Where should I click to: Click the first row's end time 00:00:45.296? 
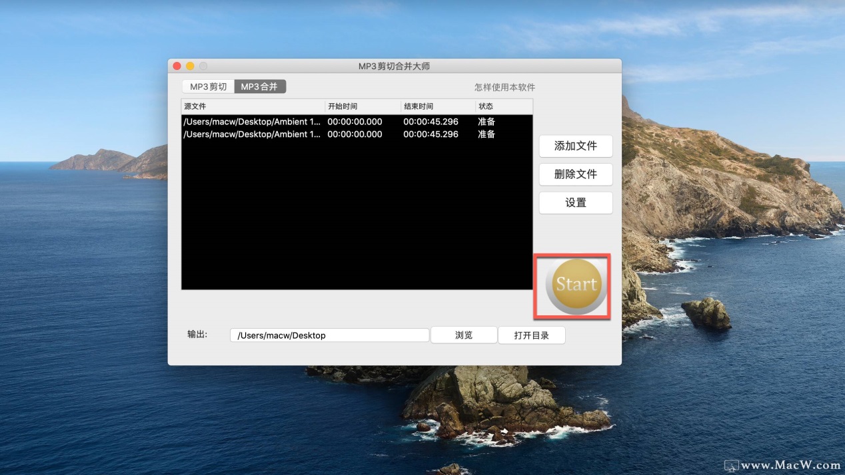430,122
